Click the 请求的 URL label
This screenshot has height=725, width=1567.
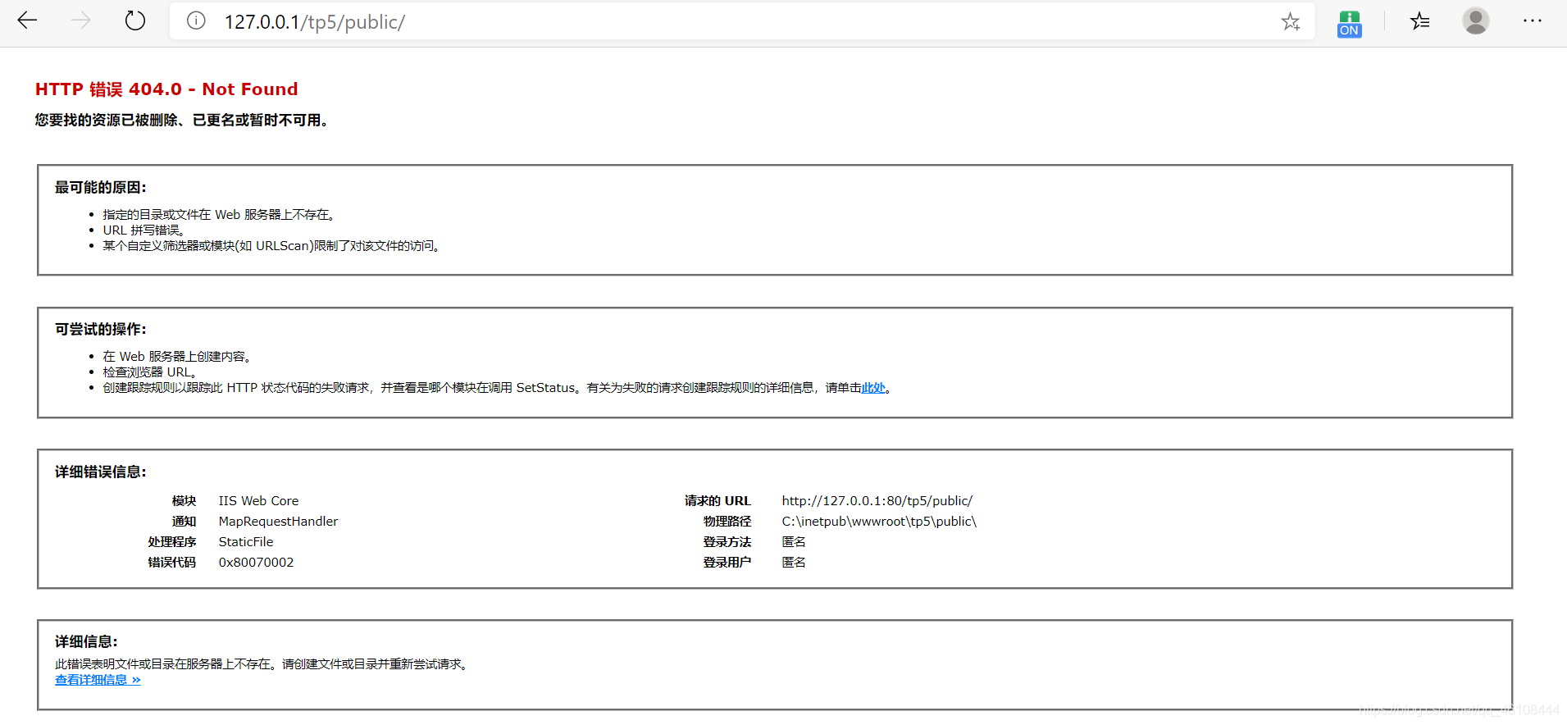717,501
